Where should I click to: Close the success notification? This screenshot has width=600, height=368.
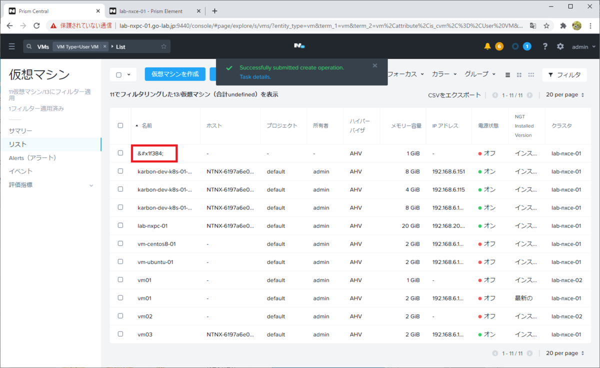pos(375,65)
